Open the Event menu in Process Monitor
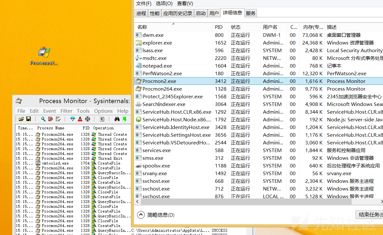Image resolution: width=383 pixels, height=235 pixels. click(50, 111)
